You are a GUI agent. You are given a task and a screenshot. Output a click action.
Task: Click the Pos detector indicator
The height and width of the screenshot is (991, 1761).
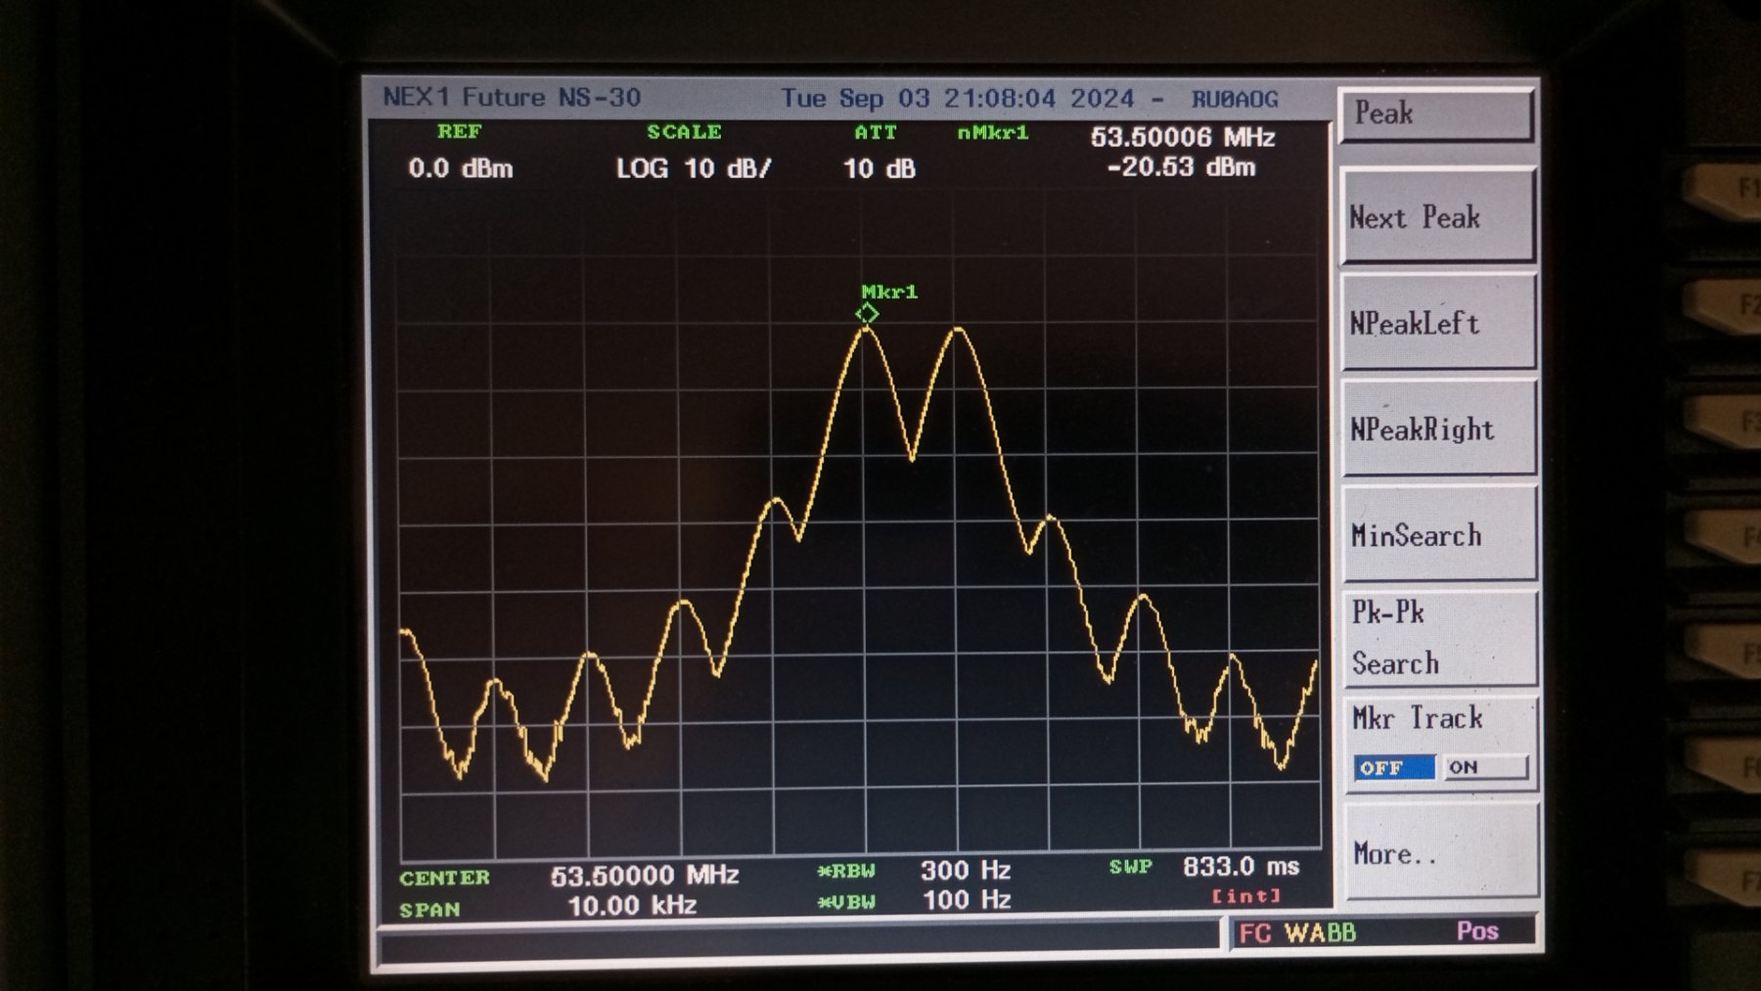click(x=1477, y=931)
